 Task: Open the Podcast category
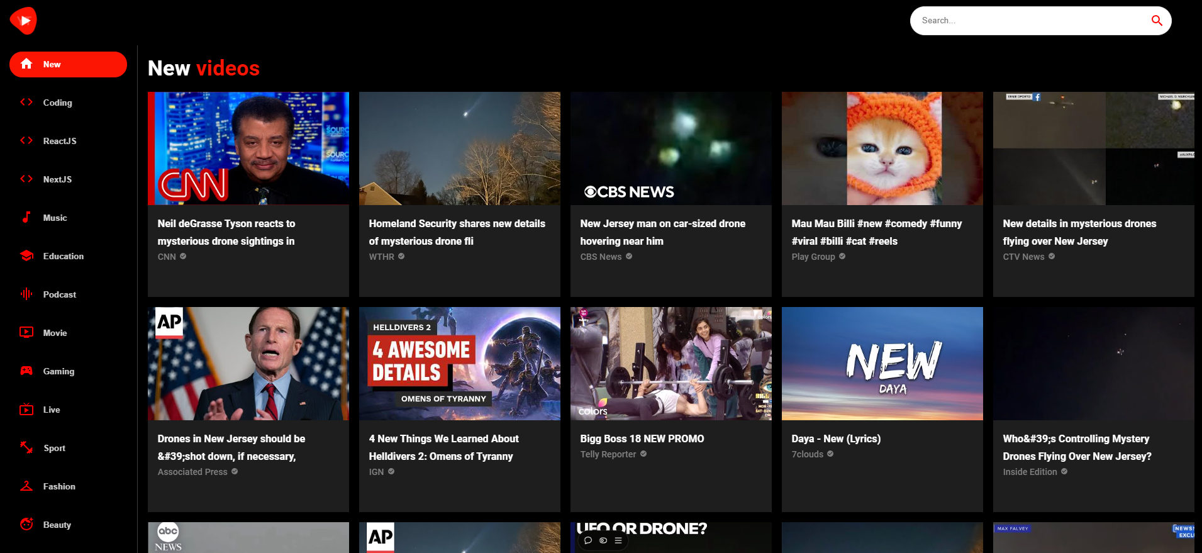pyautogui.click(x=68, y=294)
